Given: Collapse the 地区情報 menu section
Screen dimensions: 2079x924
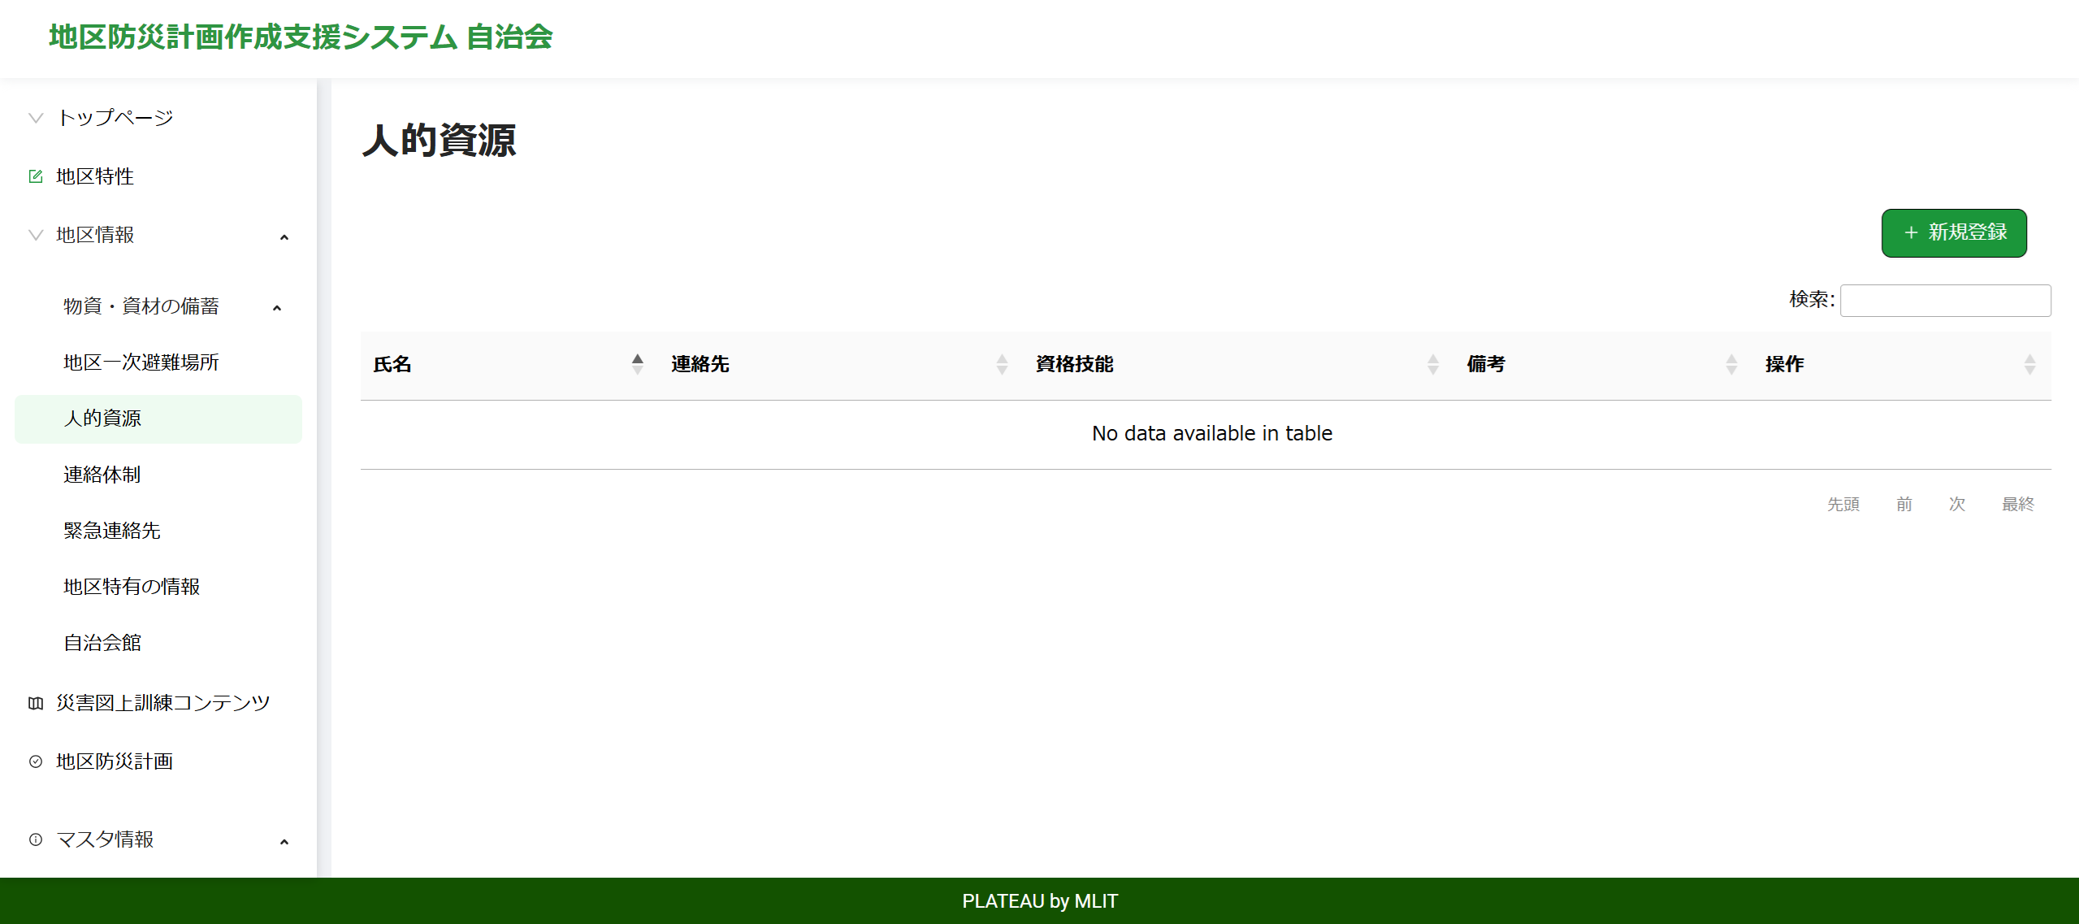Looking at the screenshot, I should tap(284, 237).
